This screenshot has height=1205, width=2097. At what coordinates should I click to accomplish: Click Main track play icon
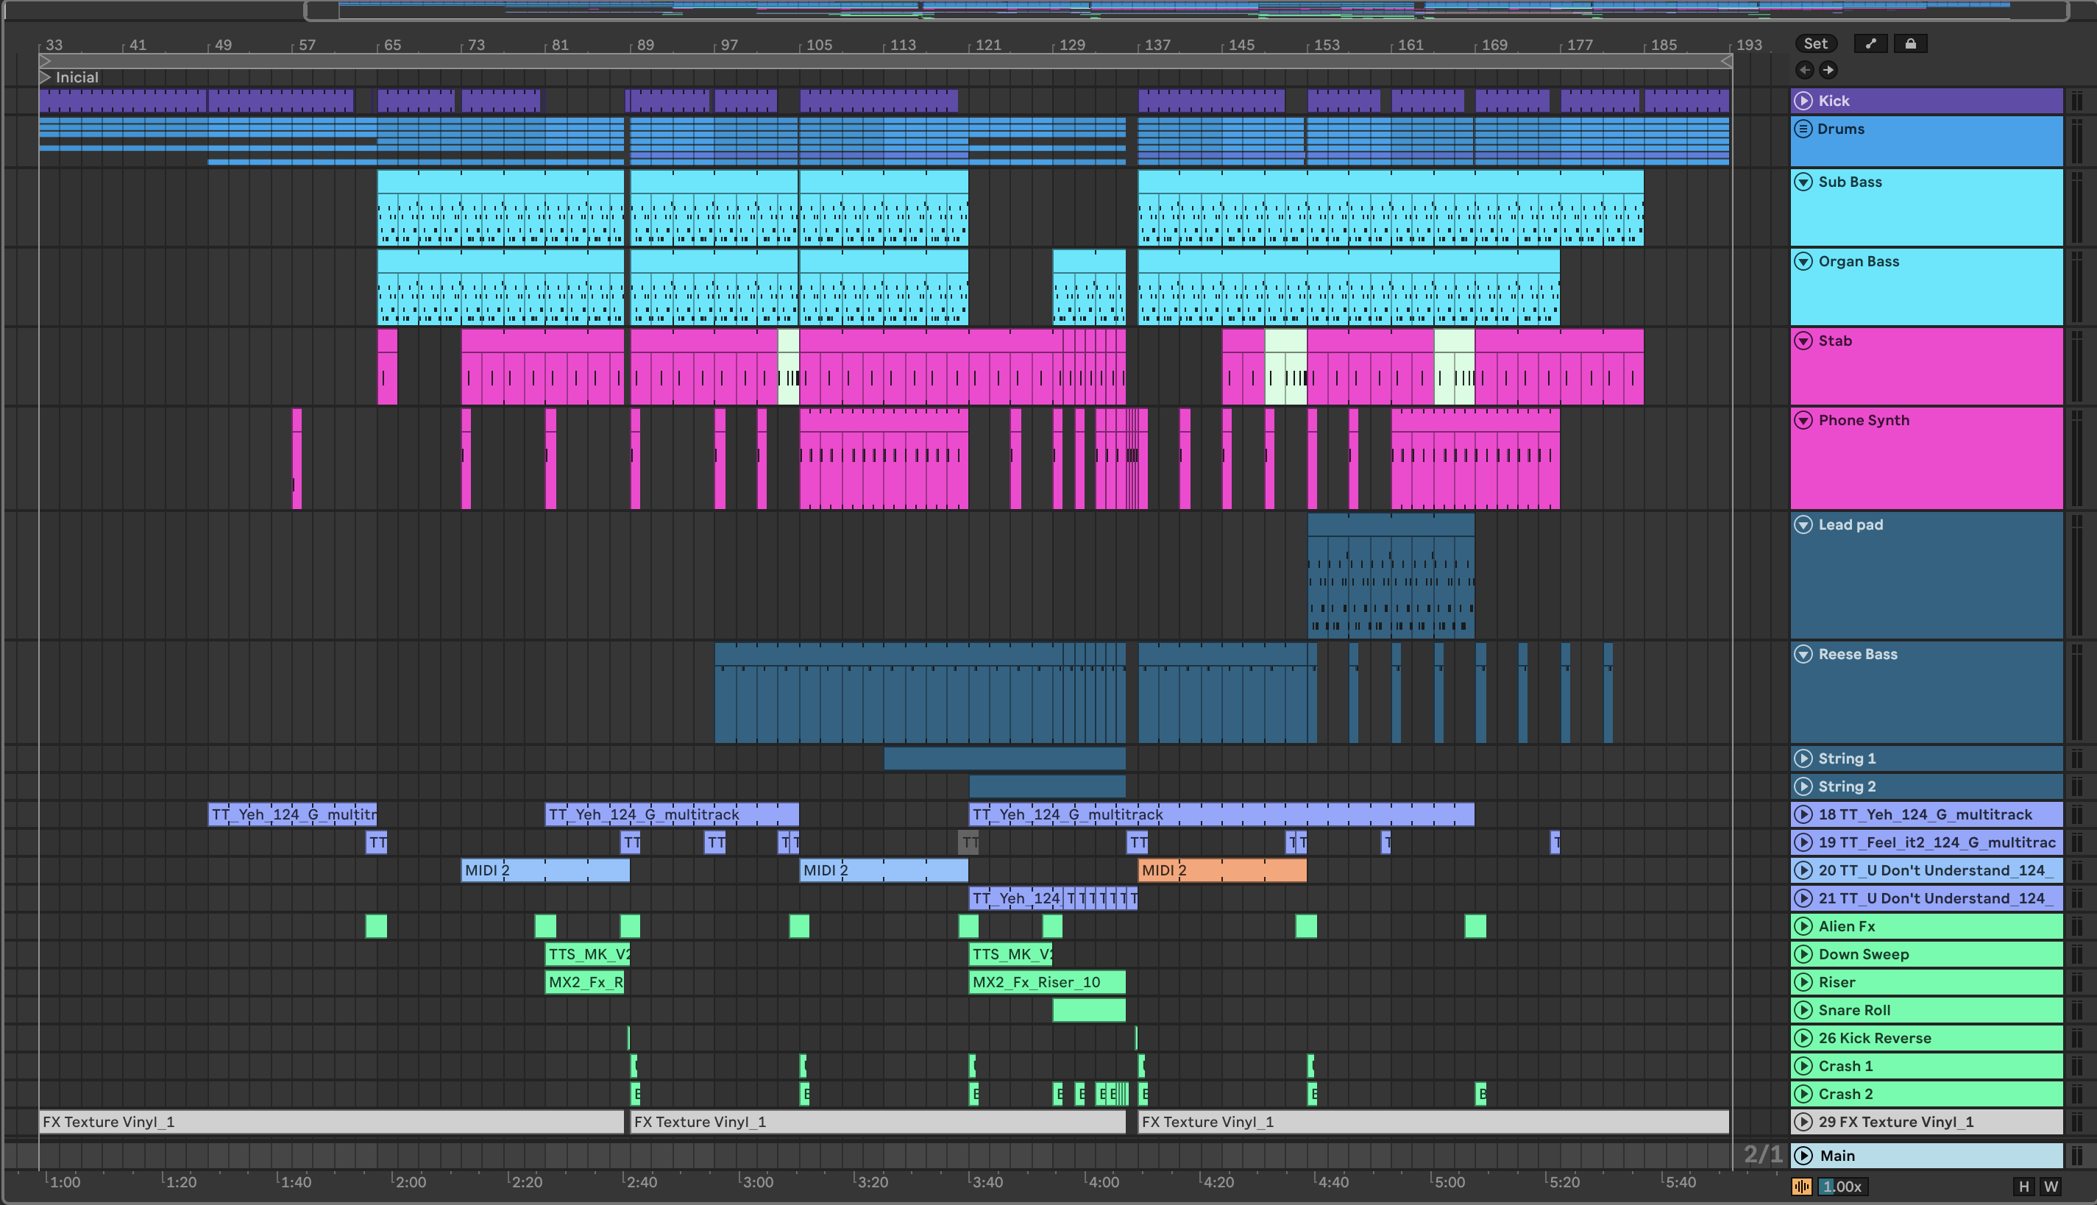pos(1803,1155)
